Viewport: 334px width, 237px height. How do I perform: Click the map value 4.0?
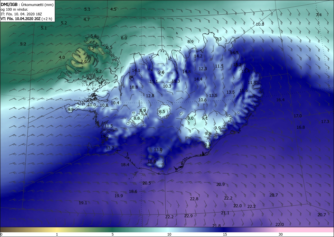click(62, 57)
